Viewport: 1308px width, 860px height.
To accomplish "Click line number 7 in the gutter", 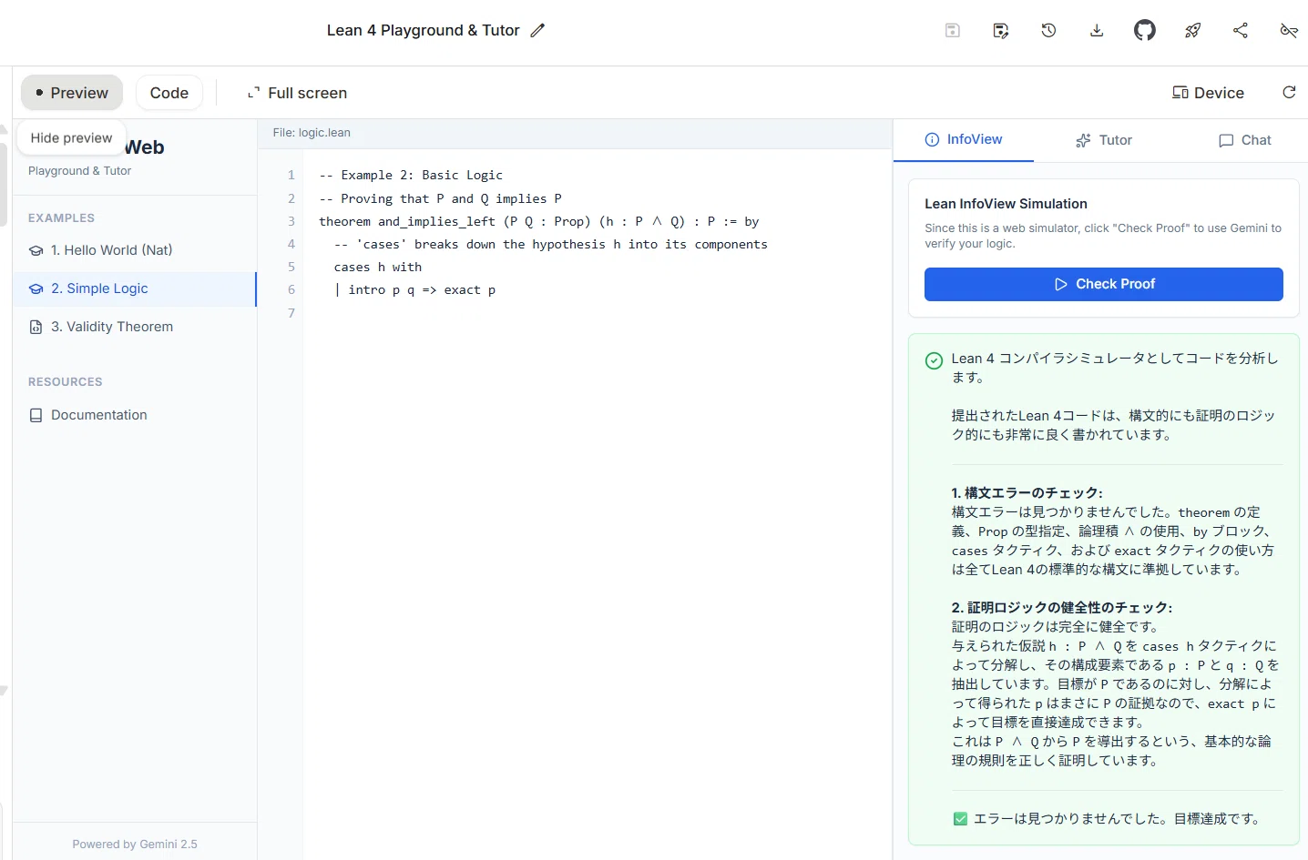I will coord(291,312).
